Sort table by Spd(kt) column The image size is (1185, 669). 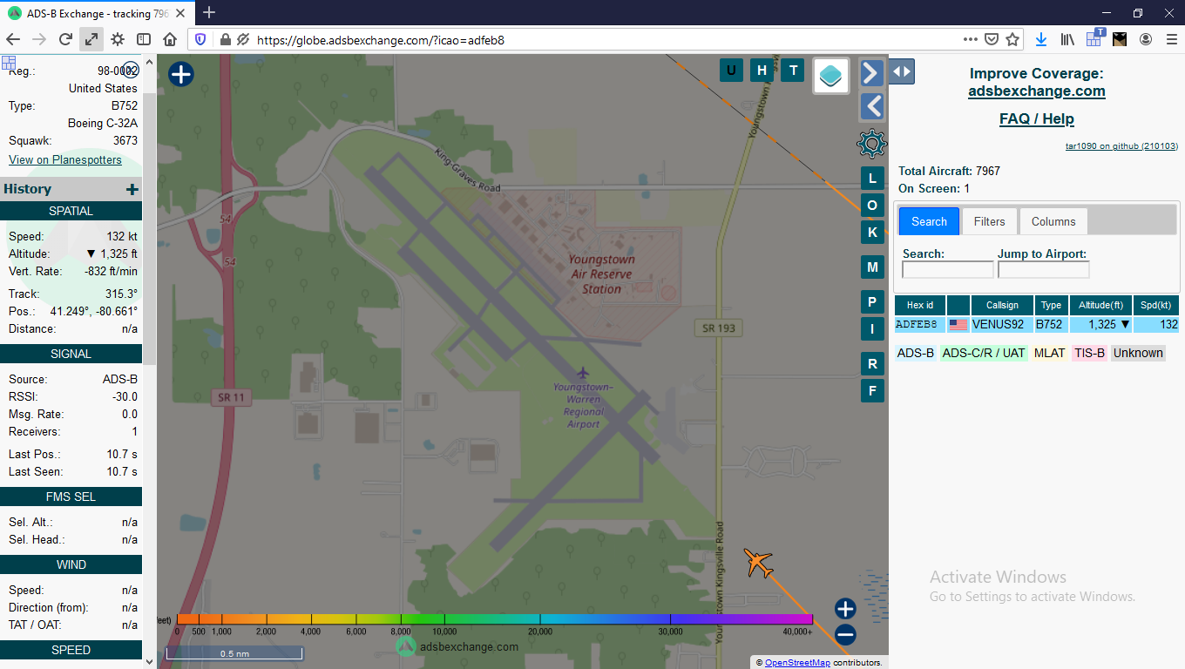[x=1156, y=305]
